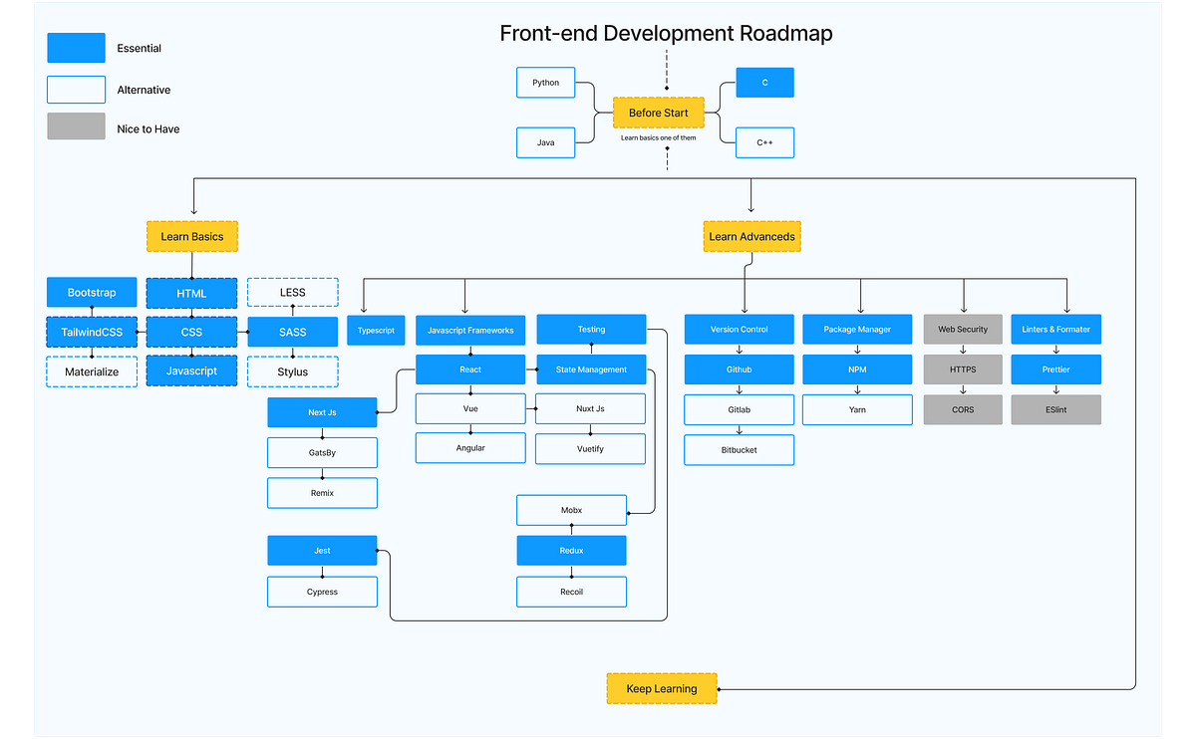Screen dimensions: 1196x739
Task: Select the Linters & Formater node
Action: coord(1055,329)
